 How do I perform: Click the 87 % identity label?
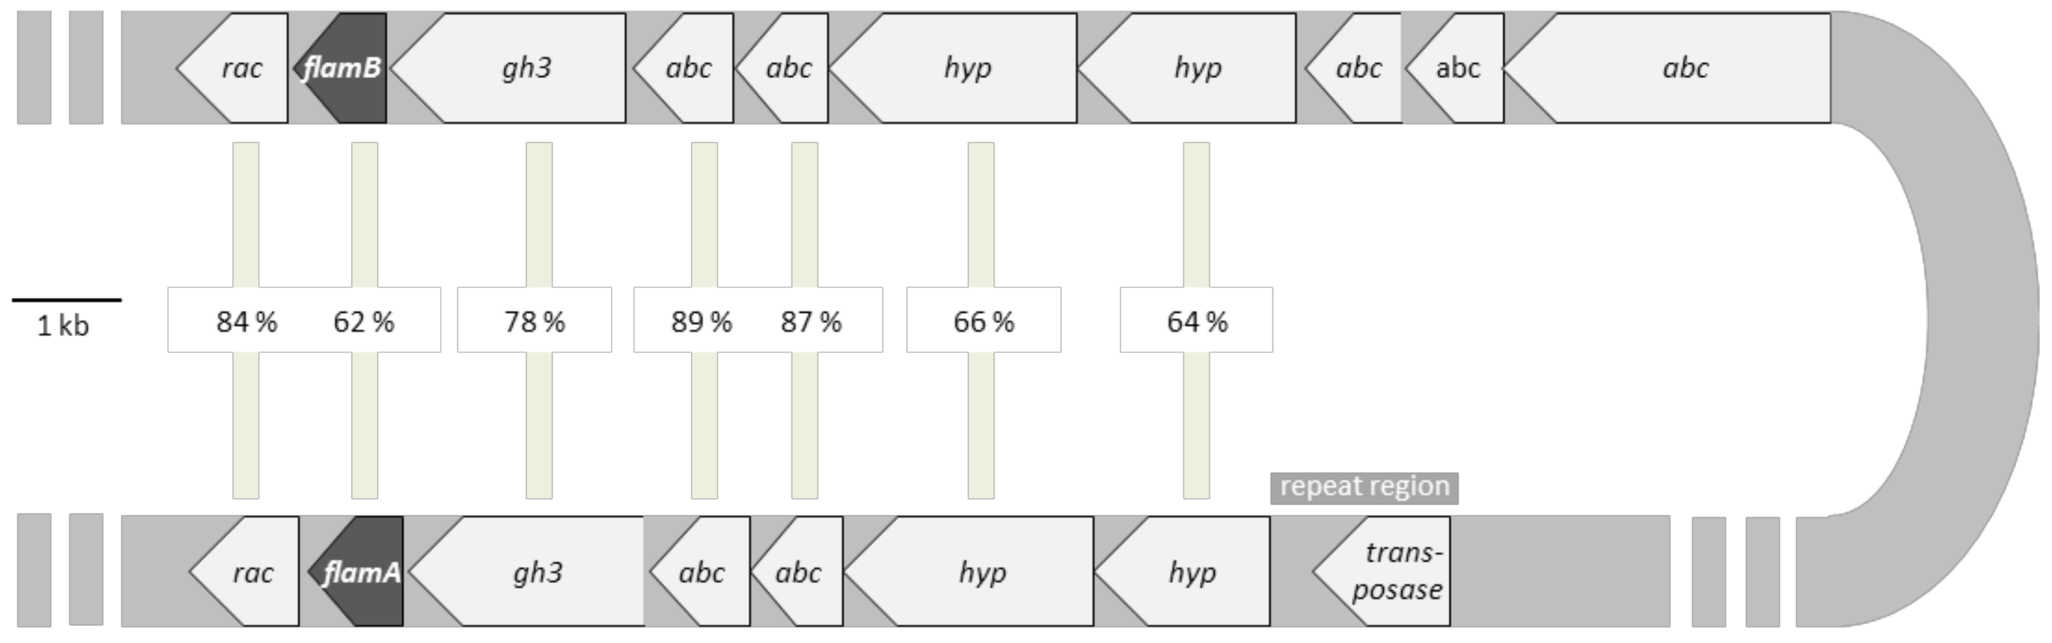(x=811, y=322)
